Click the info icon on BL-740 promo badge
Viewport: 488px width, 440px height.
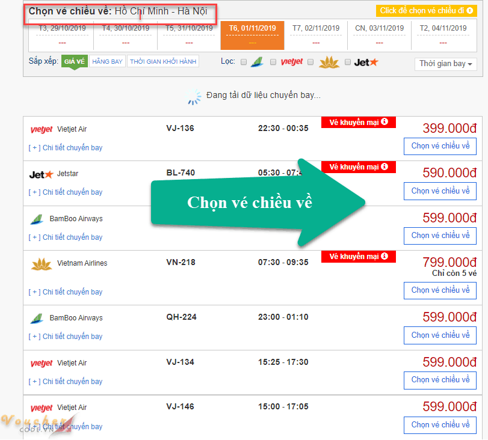[385, 167]
